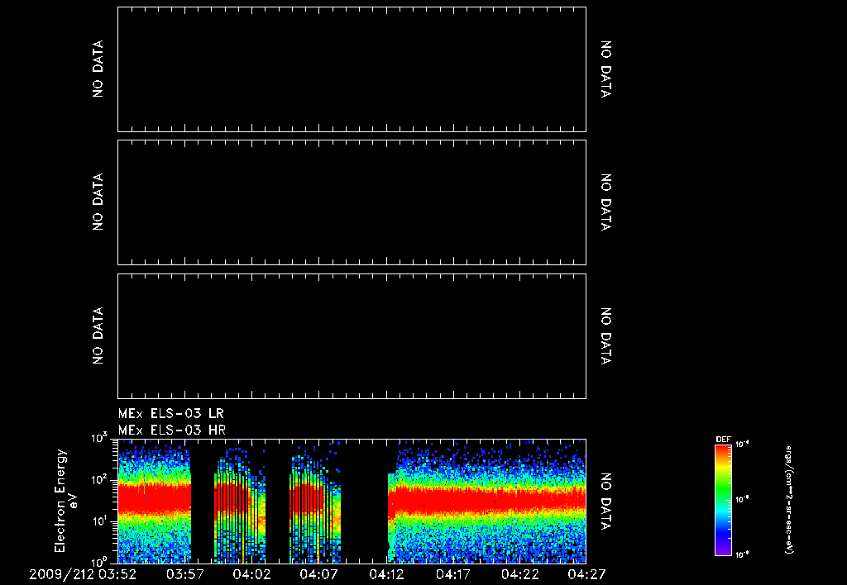The width and height of the screenshot is (847, 585).
Task: Click the rainbow DEF colorbar
Action: (x=723, y=500)
